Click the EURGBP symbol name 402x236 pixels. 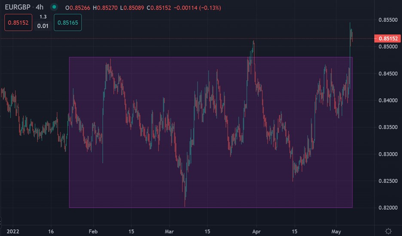point(18,7)
